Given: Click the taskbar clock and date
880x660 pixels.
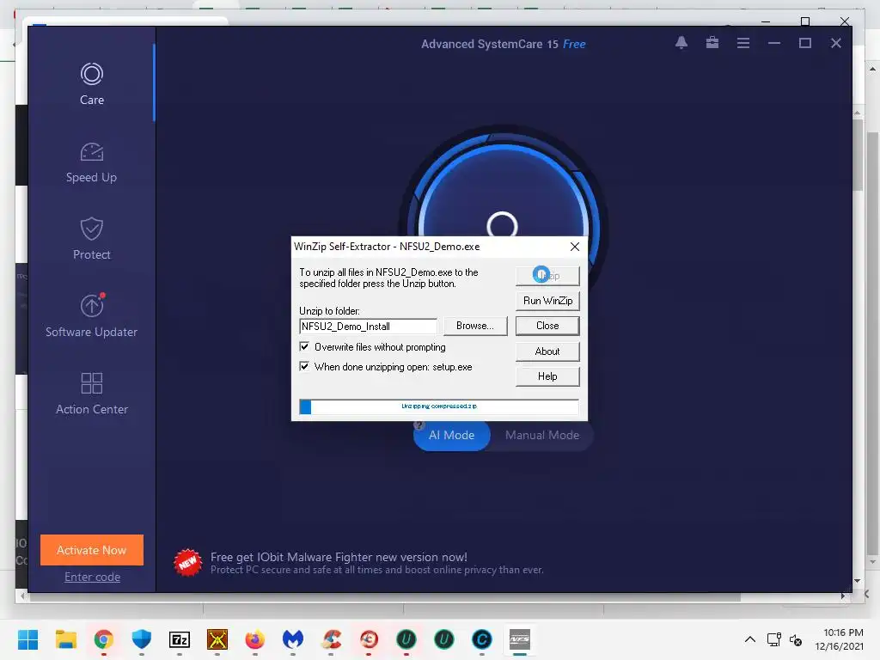Looking at the screenshot, I should [839, 639].
